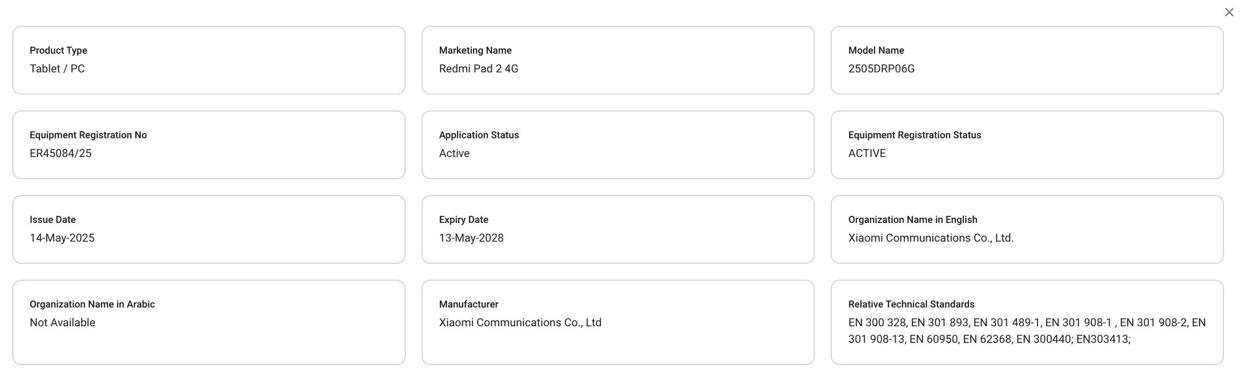The image size is (1242, 376).
Task: Close the equipment details dialog
Action: 1229,12
